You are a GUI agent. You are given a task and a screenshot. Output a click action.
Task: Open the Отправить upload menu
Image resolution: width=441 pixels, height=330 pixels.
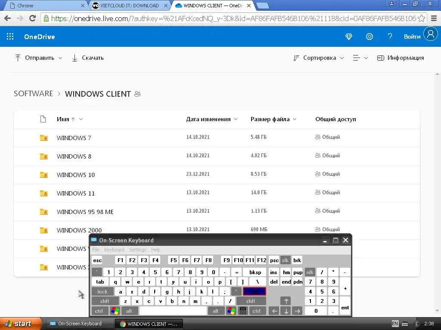[x=38, y=58]
